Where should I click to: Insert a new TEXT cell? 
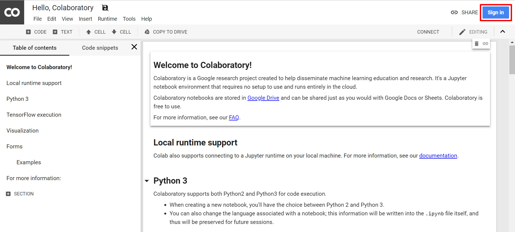(63, 32)
